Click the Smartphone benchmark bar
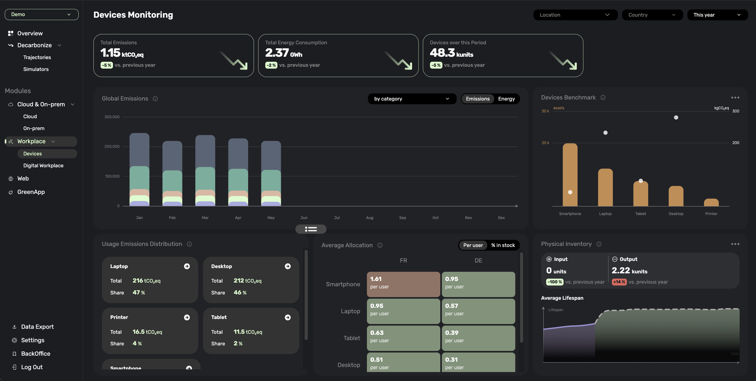The image size is (756, 381). click(570, 175)
